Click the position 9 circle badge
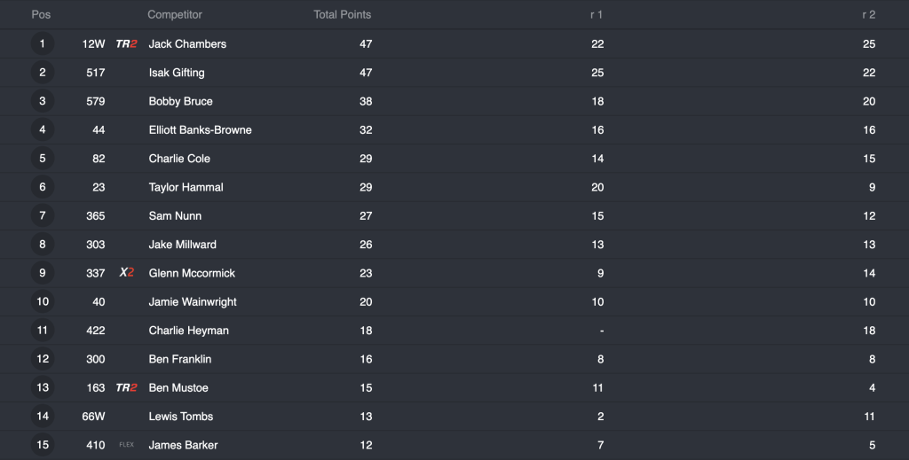This screenshot has height=460, width=909. (x=42, y=273)
